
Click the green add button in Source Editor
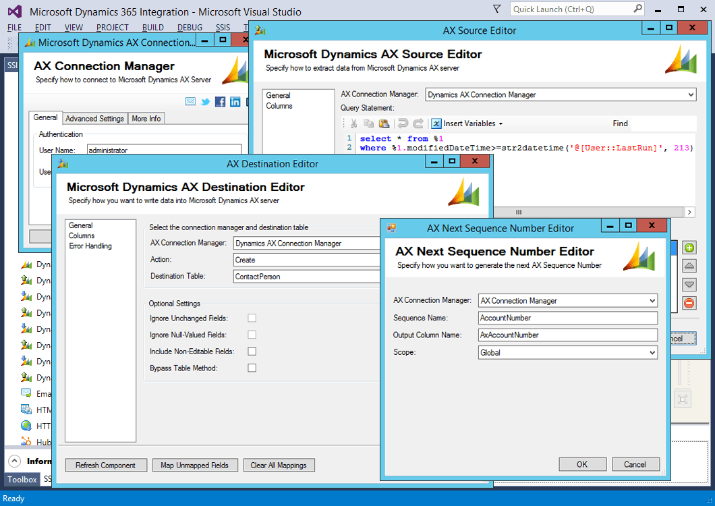click(x=689, y=248)
